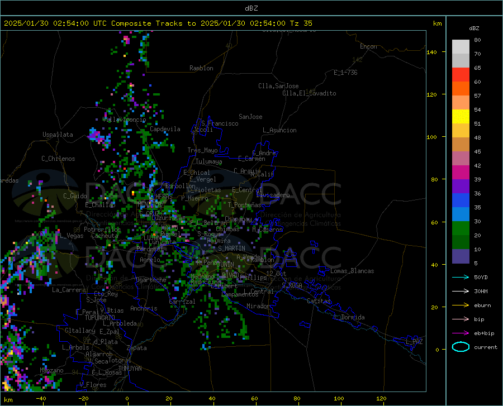Select the Zapata location label

tap(137, 348)
